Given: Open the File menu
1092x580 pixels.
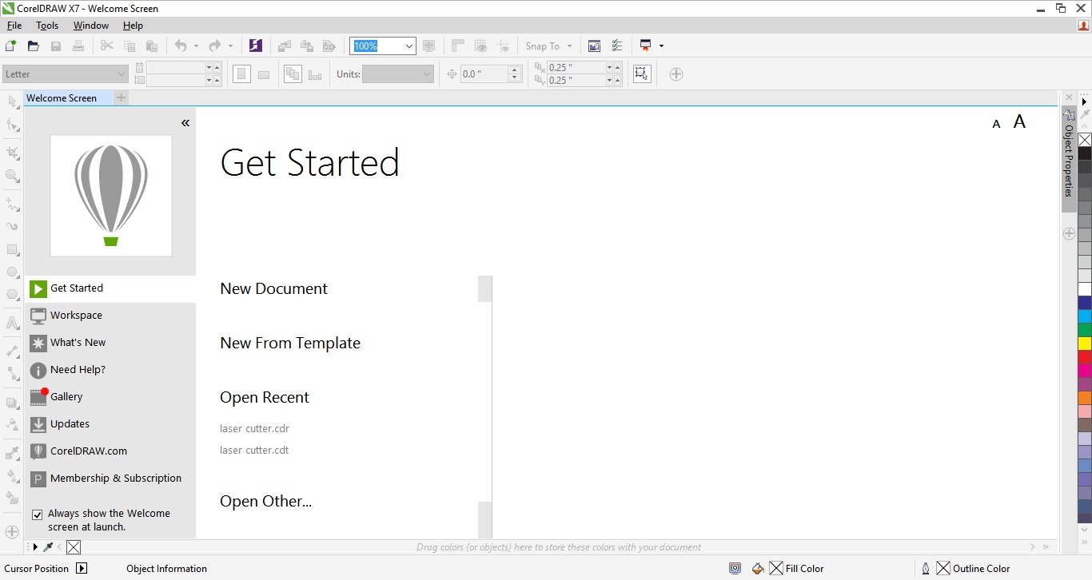Looking at the screenshot, I should click(x=14, y=26).
